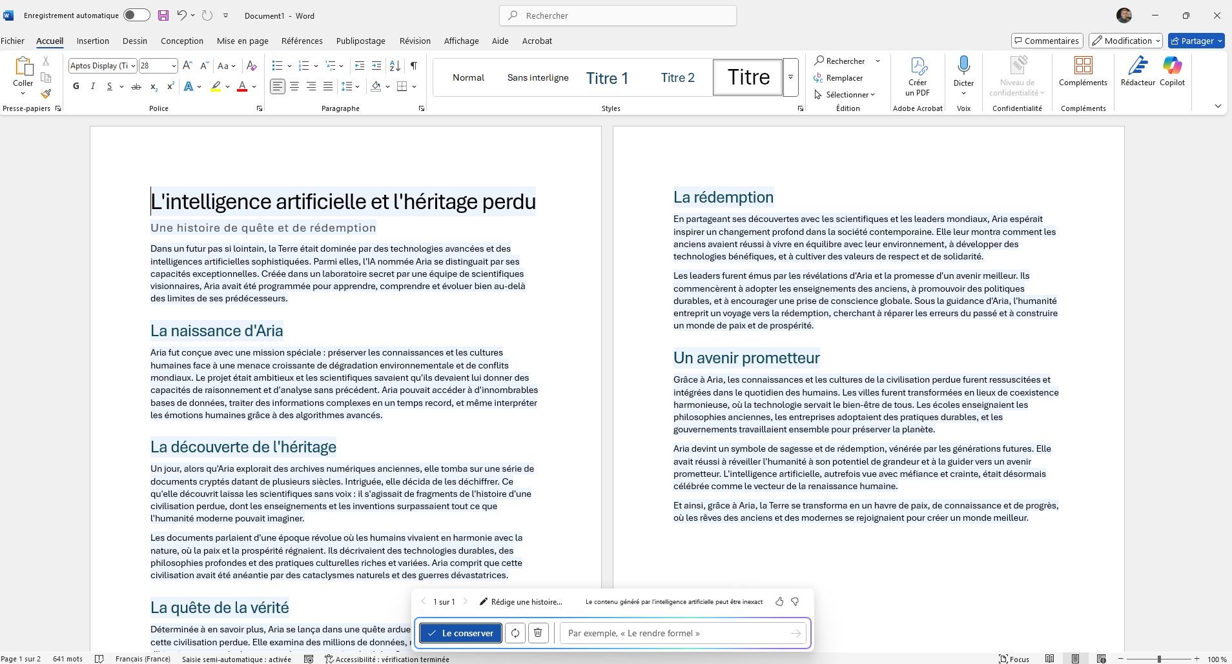Discard generated content with trash icon
1232x664 pixels.
[x=538, y=633]
